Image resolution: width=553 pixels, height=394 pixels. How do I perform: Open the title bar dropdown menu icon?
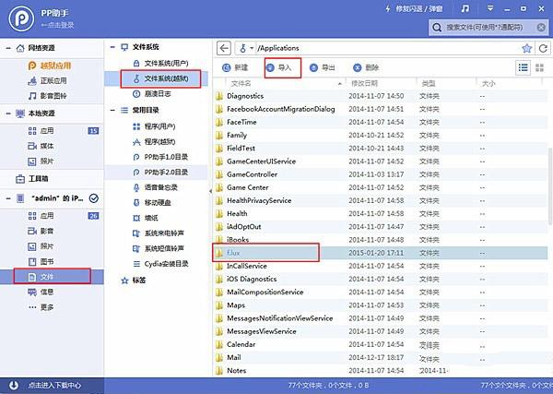tap(490, 8)
